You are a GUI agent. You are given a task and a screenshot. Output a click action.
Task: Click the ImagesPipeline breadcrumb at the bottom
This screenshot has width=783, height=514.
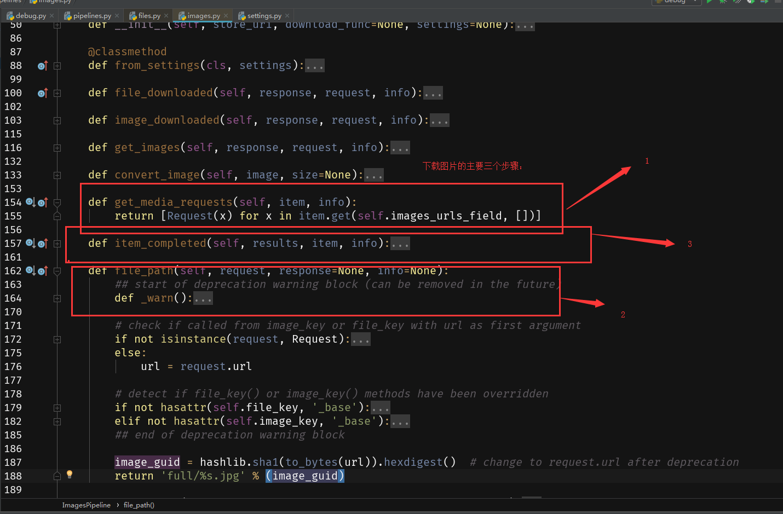[86, 505]
